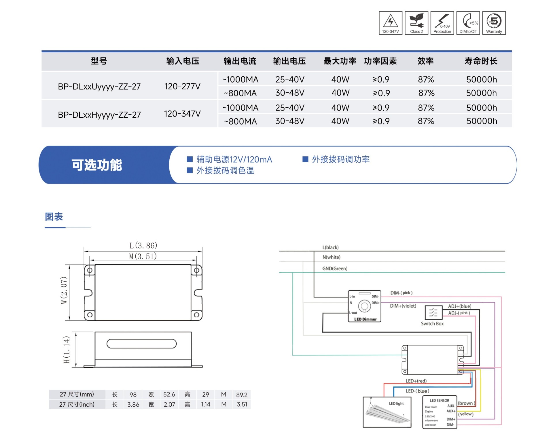Click the 52.6 width value in mm row
Viewport: 553px width, 442px height.
tap(169, 394)
